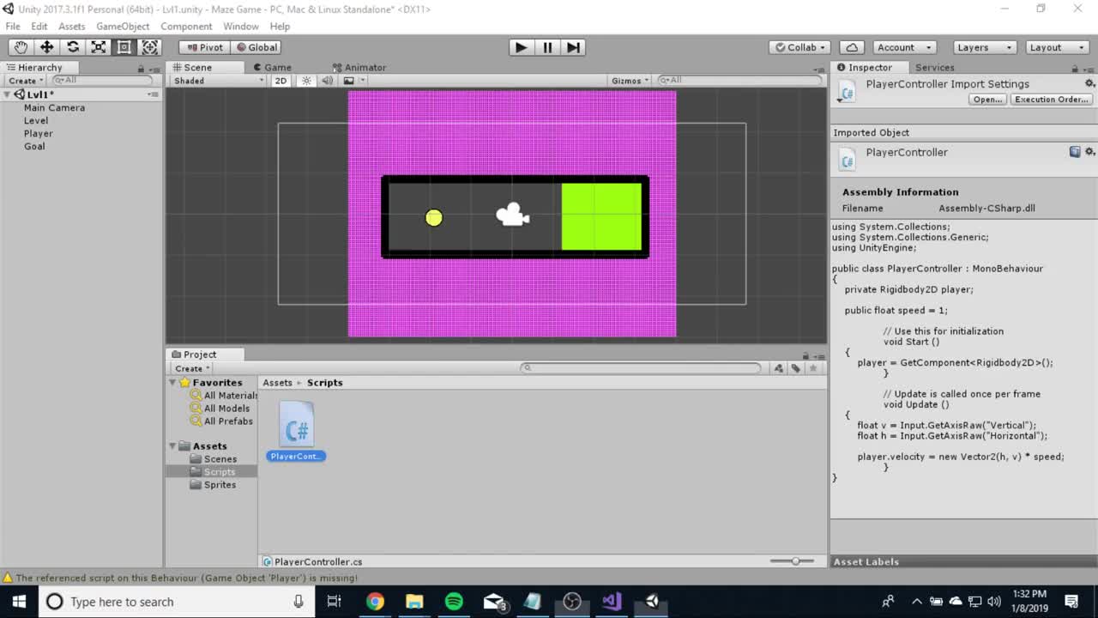Screen dimensions: 1098x618
Task: Select the Scale tool
Action: (x=99, y=47)
